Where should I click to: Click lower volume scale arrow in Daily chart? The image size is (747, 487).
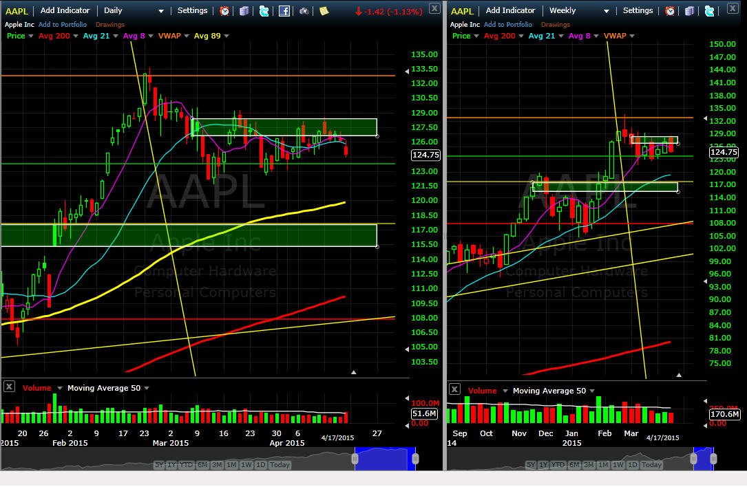click(407, 426)
